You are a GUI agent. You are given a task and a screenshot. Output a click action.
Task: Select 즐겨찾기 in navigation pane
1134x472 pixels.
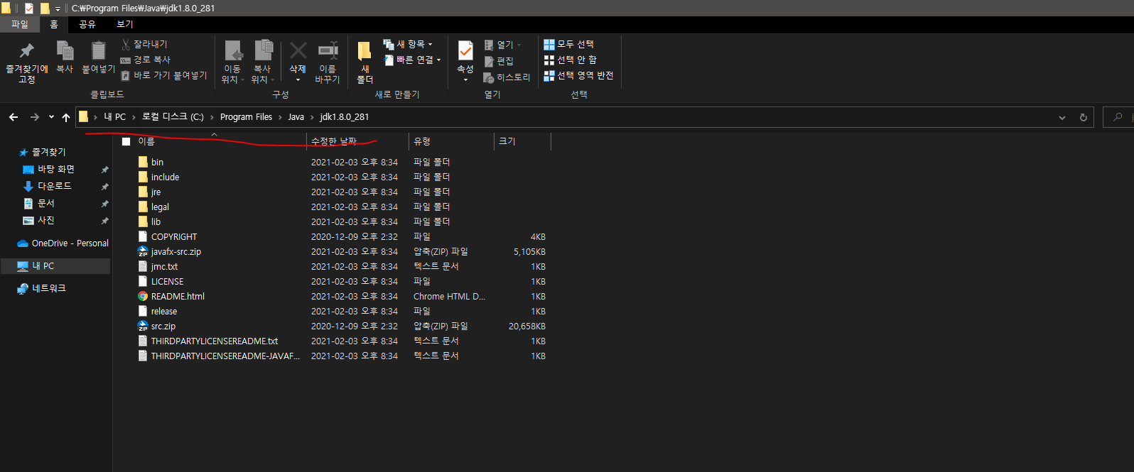tap(48, 152)
